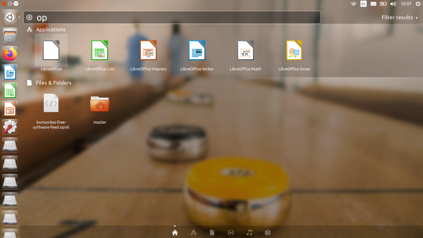Switch to the Photos lens tab
The width and height of the screenshot is (423, 238).
click(x=268, y=232)
